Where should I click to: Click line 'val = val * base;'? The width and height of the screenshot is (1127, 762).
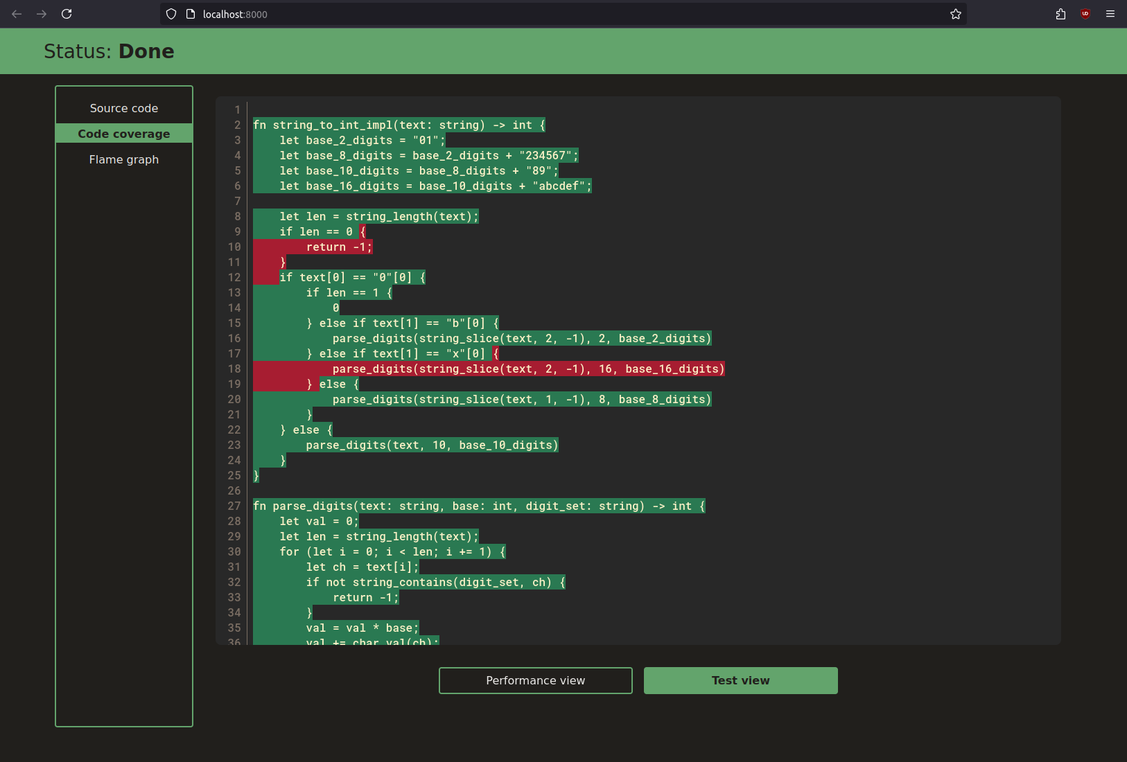pos(362,628)
